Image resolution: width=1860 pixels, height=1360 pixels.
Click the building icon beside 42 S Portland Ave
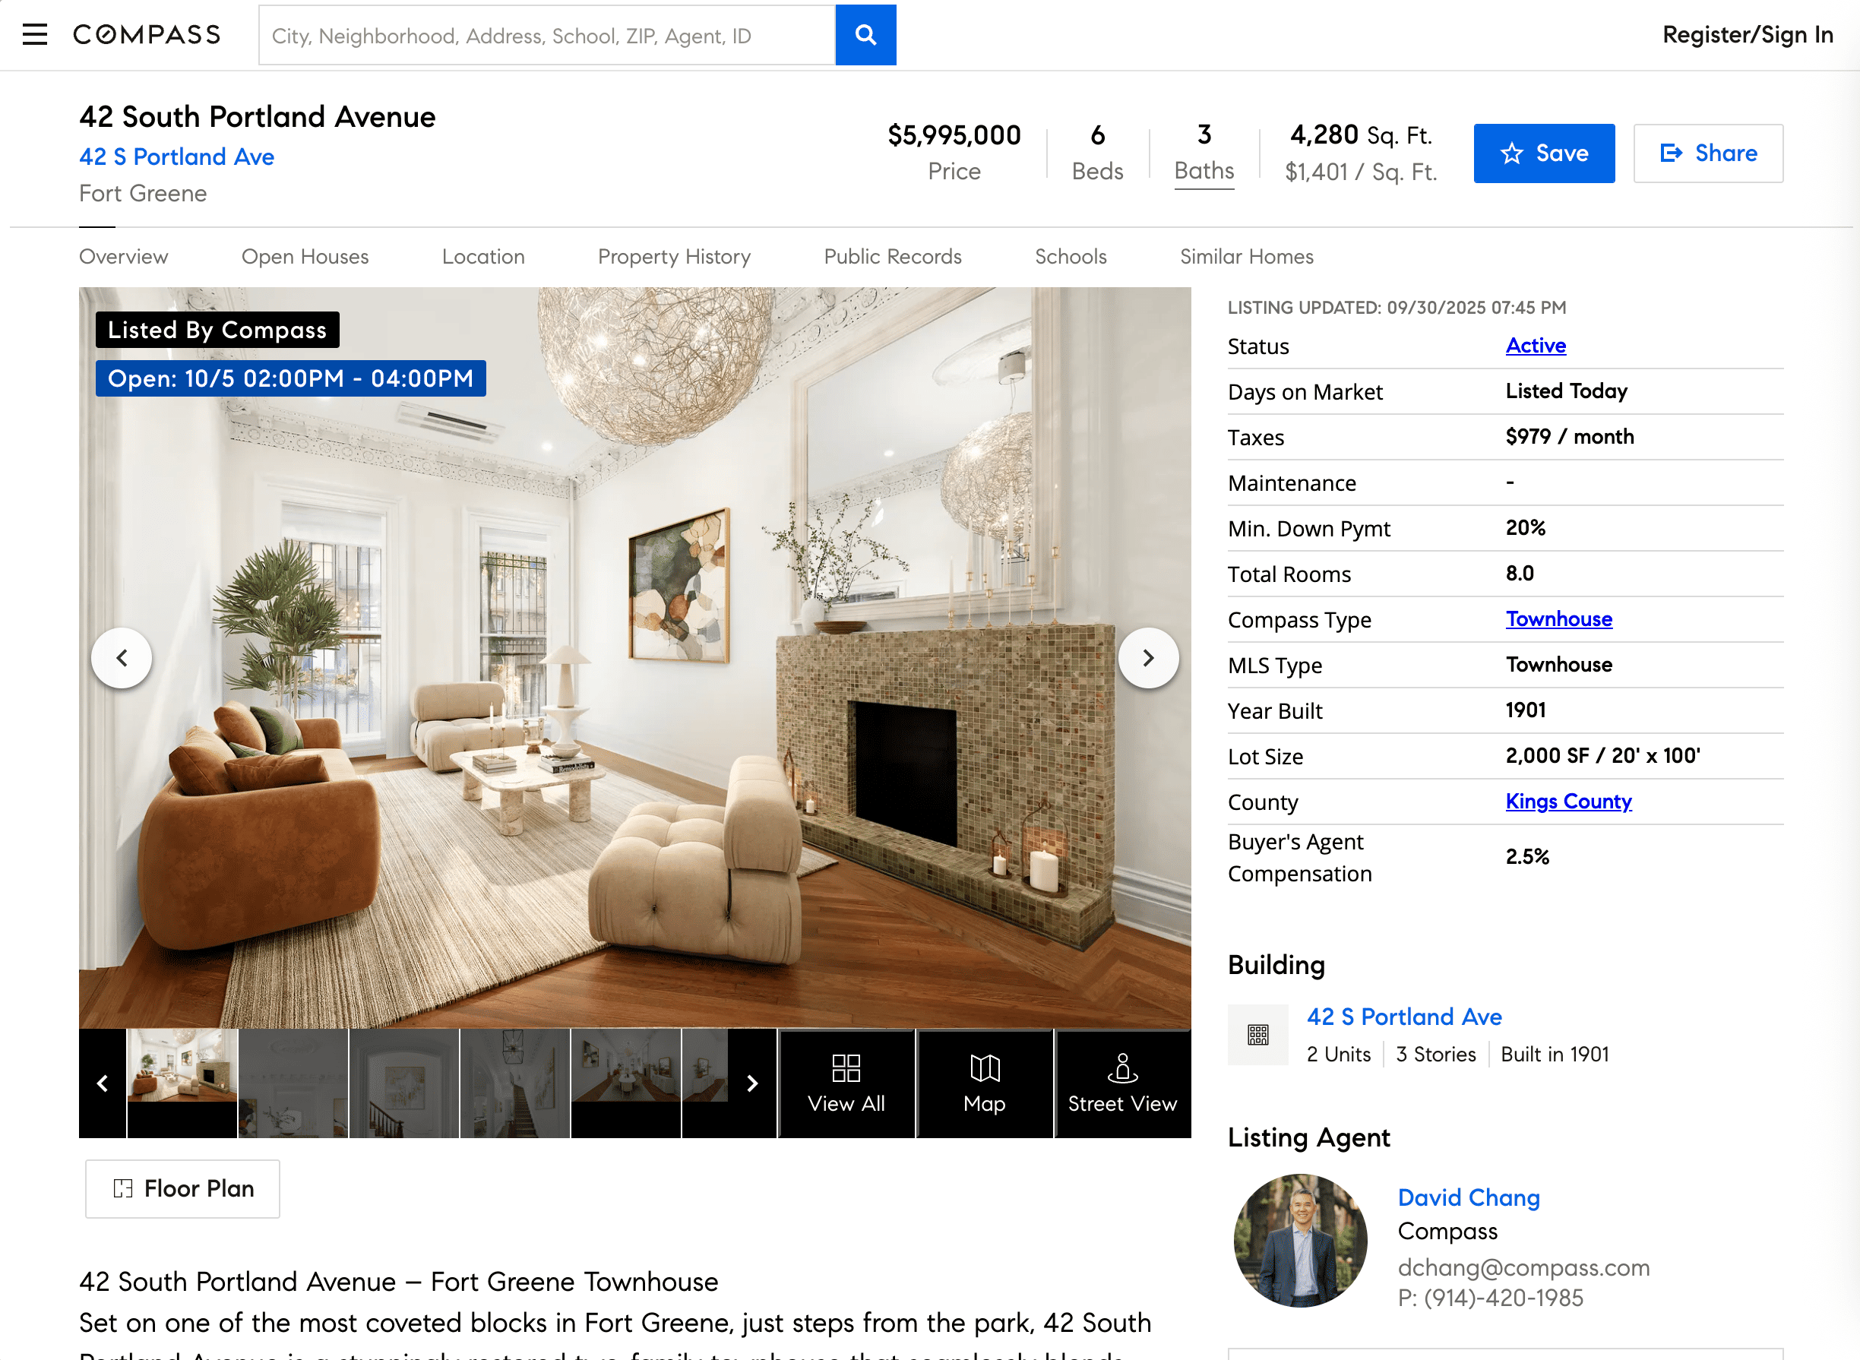click(1257, 1035)
